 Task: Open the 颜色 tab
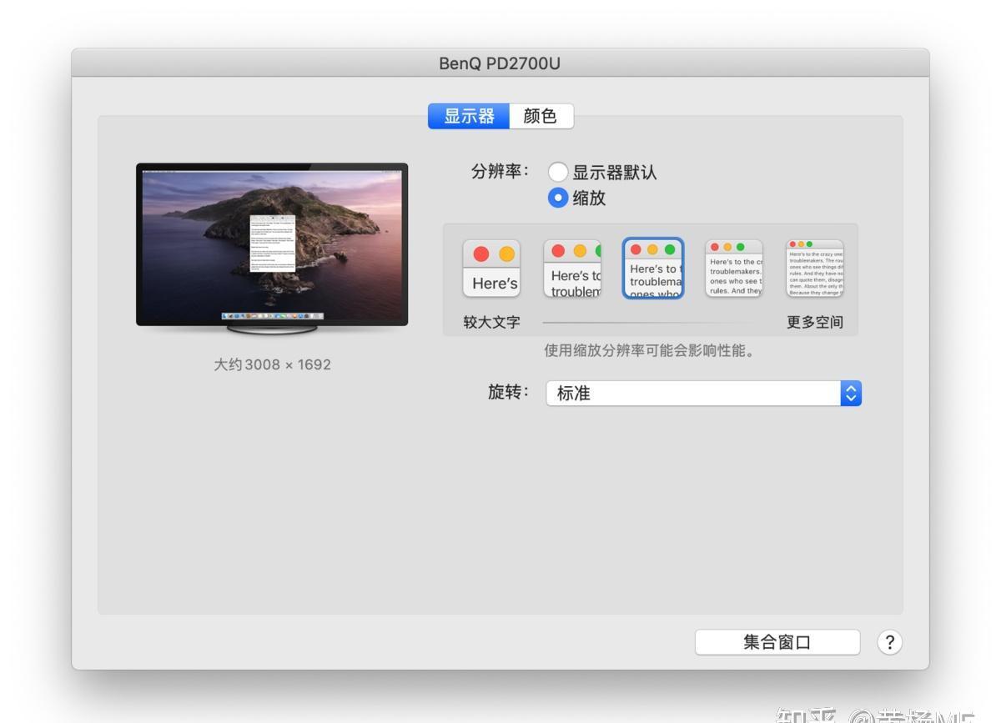click(x=541, y=116)
